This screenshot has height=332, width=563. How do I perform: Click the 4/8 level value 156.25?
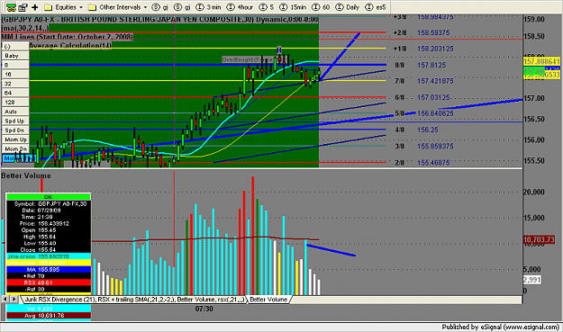coord(428,130)
